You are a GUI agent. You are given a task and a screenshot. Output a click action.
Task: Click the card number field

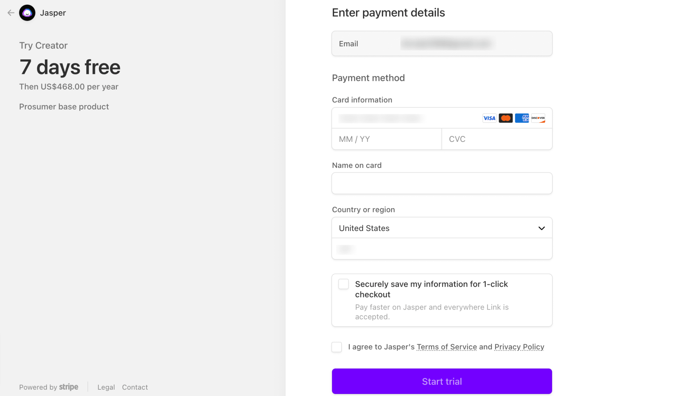[404, 118]
